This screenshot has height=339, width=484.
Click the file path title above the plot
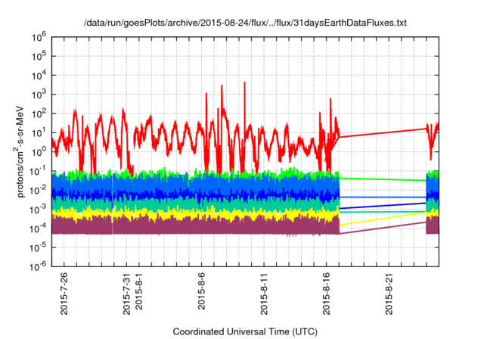244,23
